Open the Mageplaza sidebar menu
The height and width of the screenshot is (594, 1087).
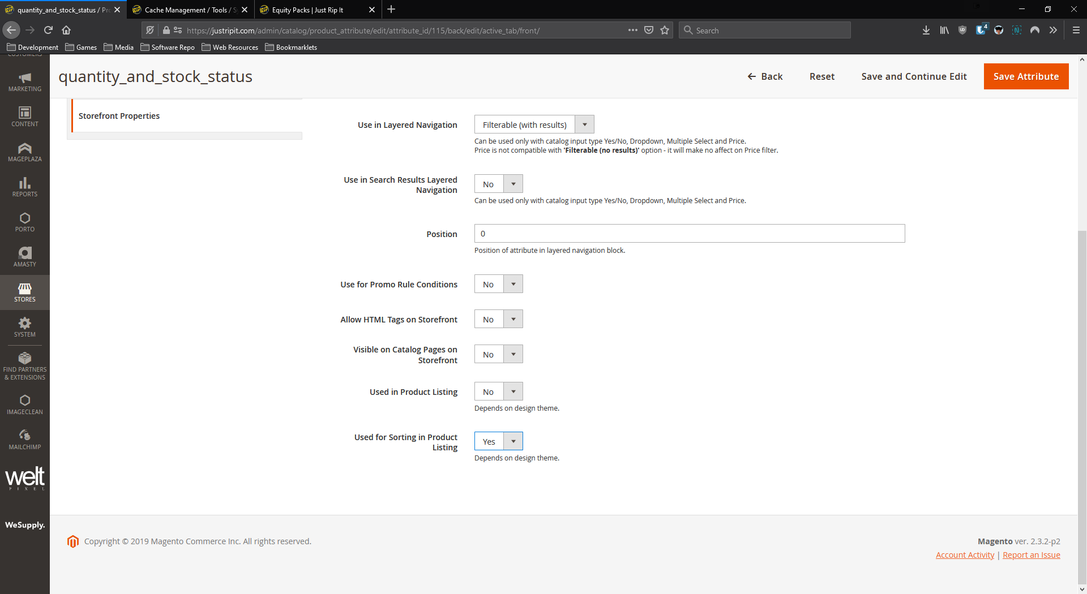coord(25,152)
